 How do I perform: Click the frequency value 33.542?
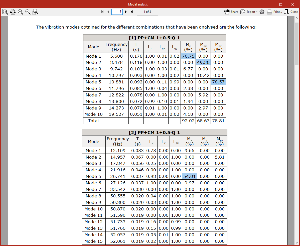tap(118, 189)
